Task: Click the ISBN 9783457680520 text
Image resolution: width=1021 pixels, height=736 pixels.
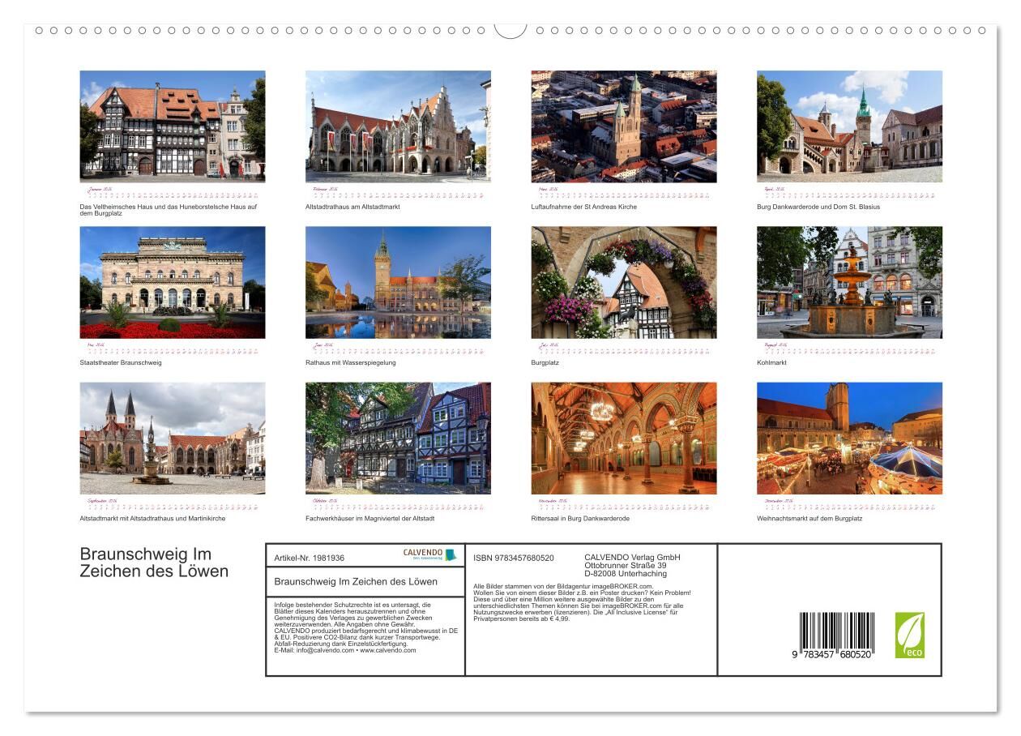Action: [514, 558]
